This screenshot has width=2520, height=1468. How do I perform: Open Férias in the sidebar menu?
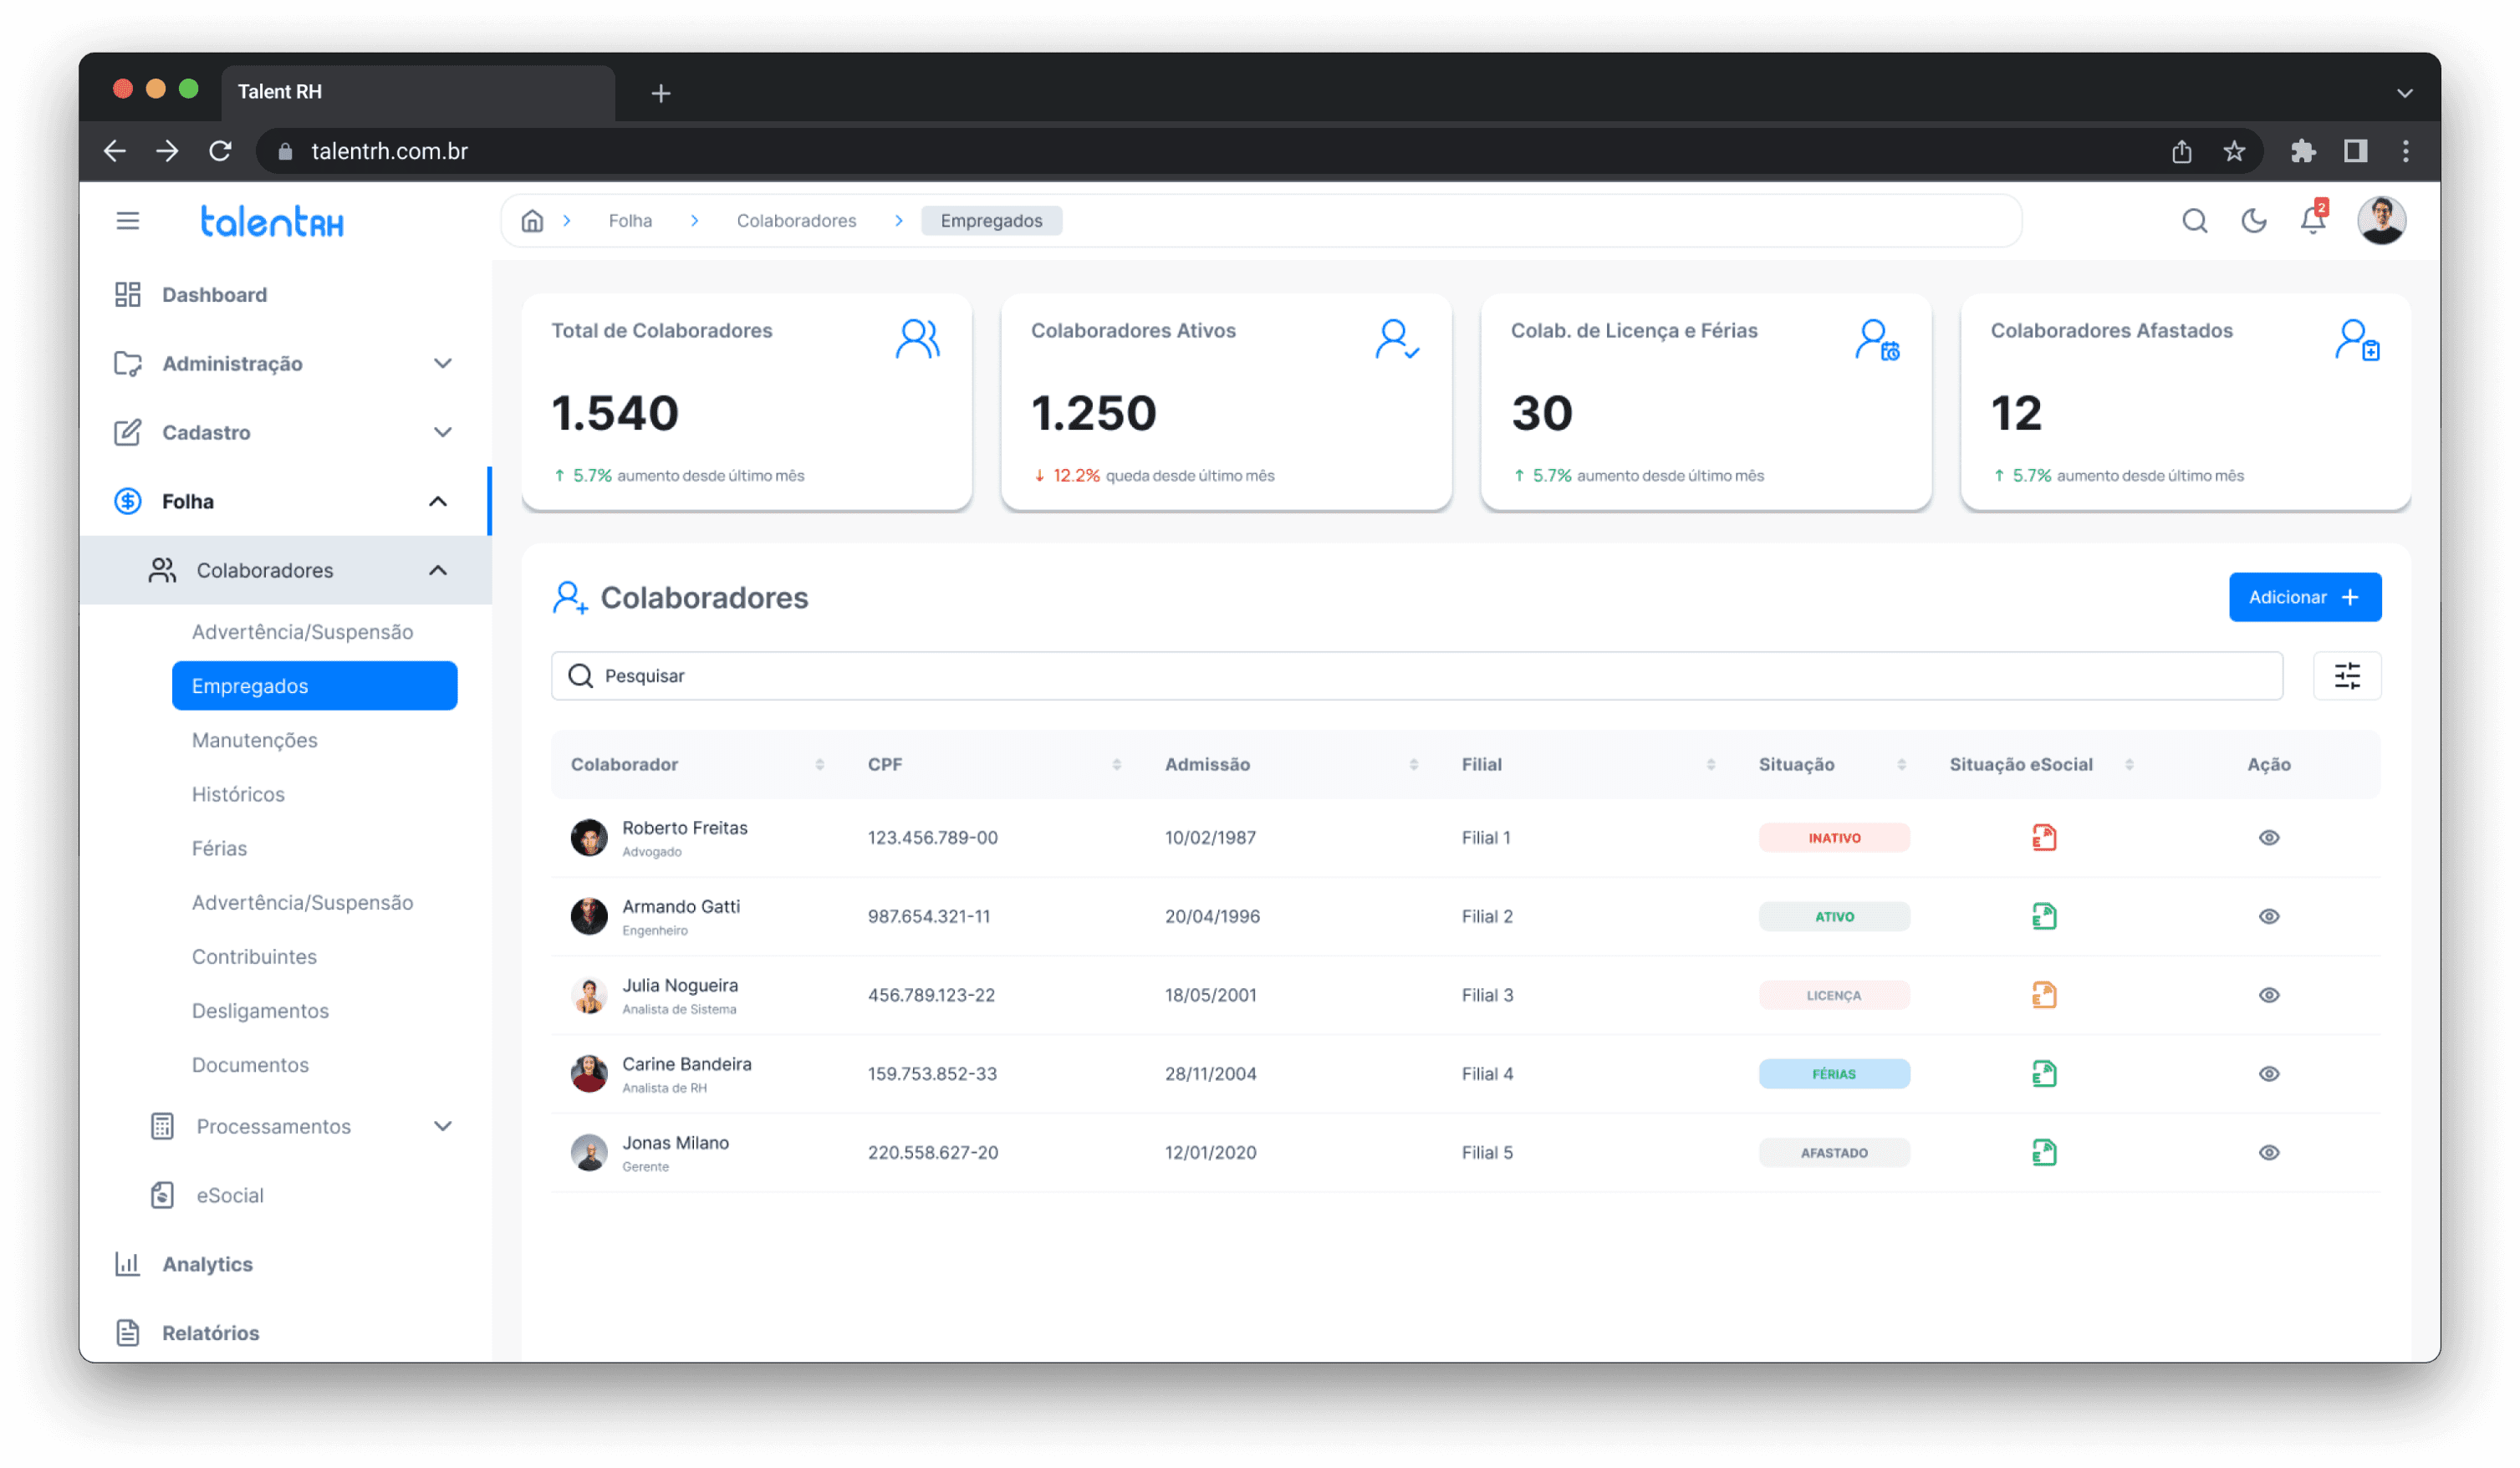pos(219,848)
